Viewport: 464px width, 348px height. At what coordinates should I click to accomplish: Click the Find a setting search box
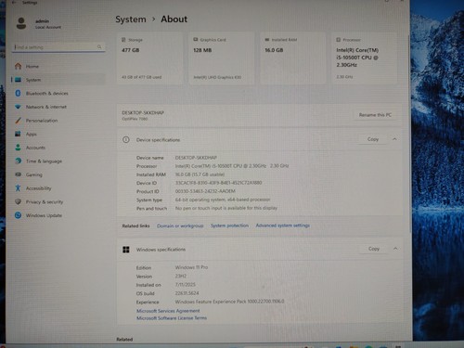click(58, 47)
